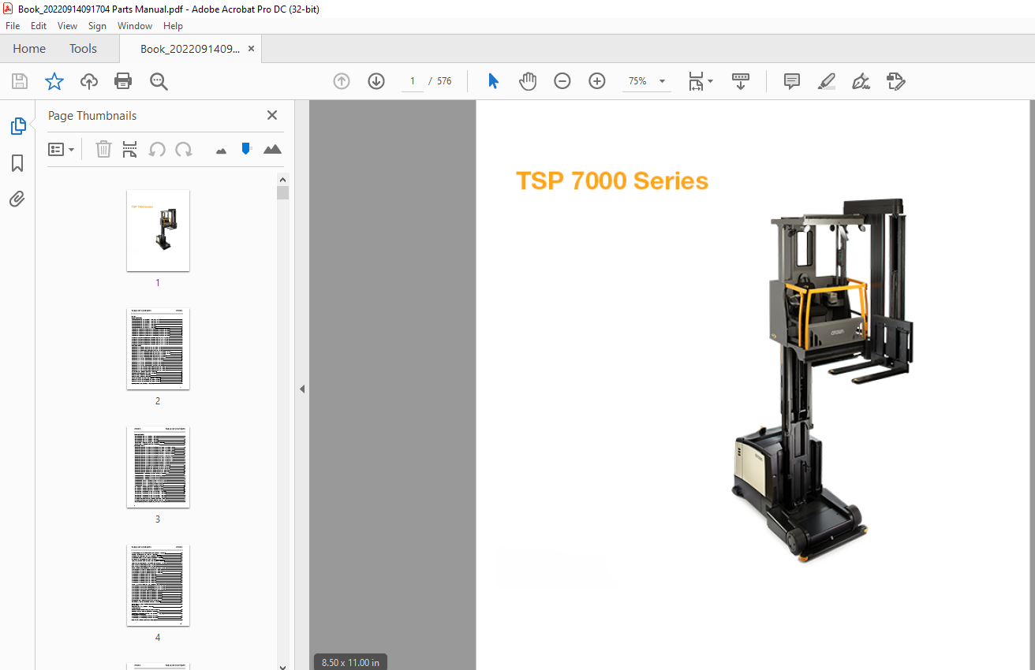Open the View menu
1035x670 pixels.
[68, 26]
